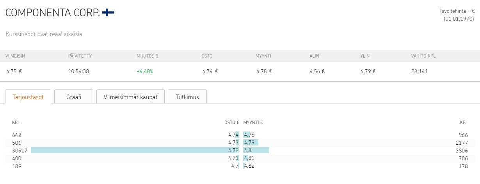Open the Tarjoustasot tab

[28, 97]
